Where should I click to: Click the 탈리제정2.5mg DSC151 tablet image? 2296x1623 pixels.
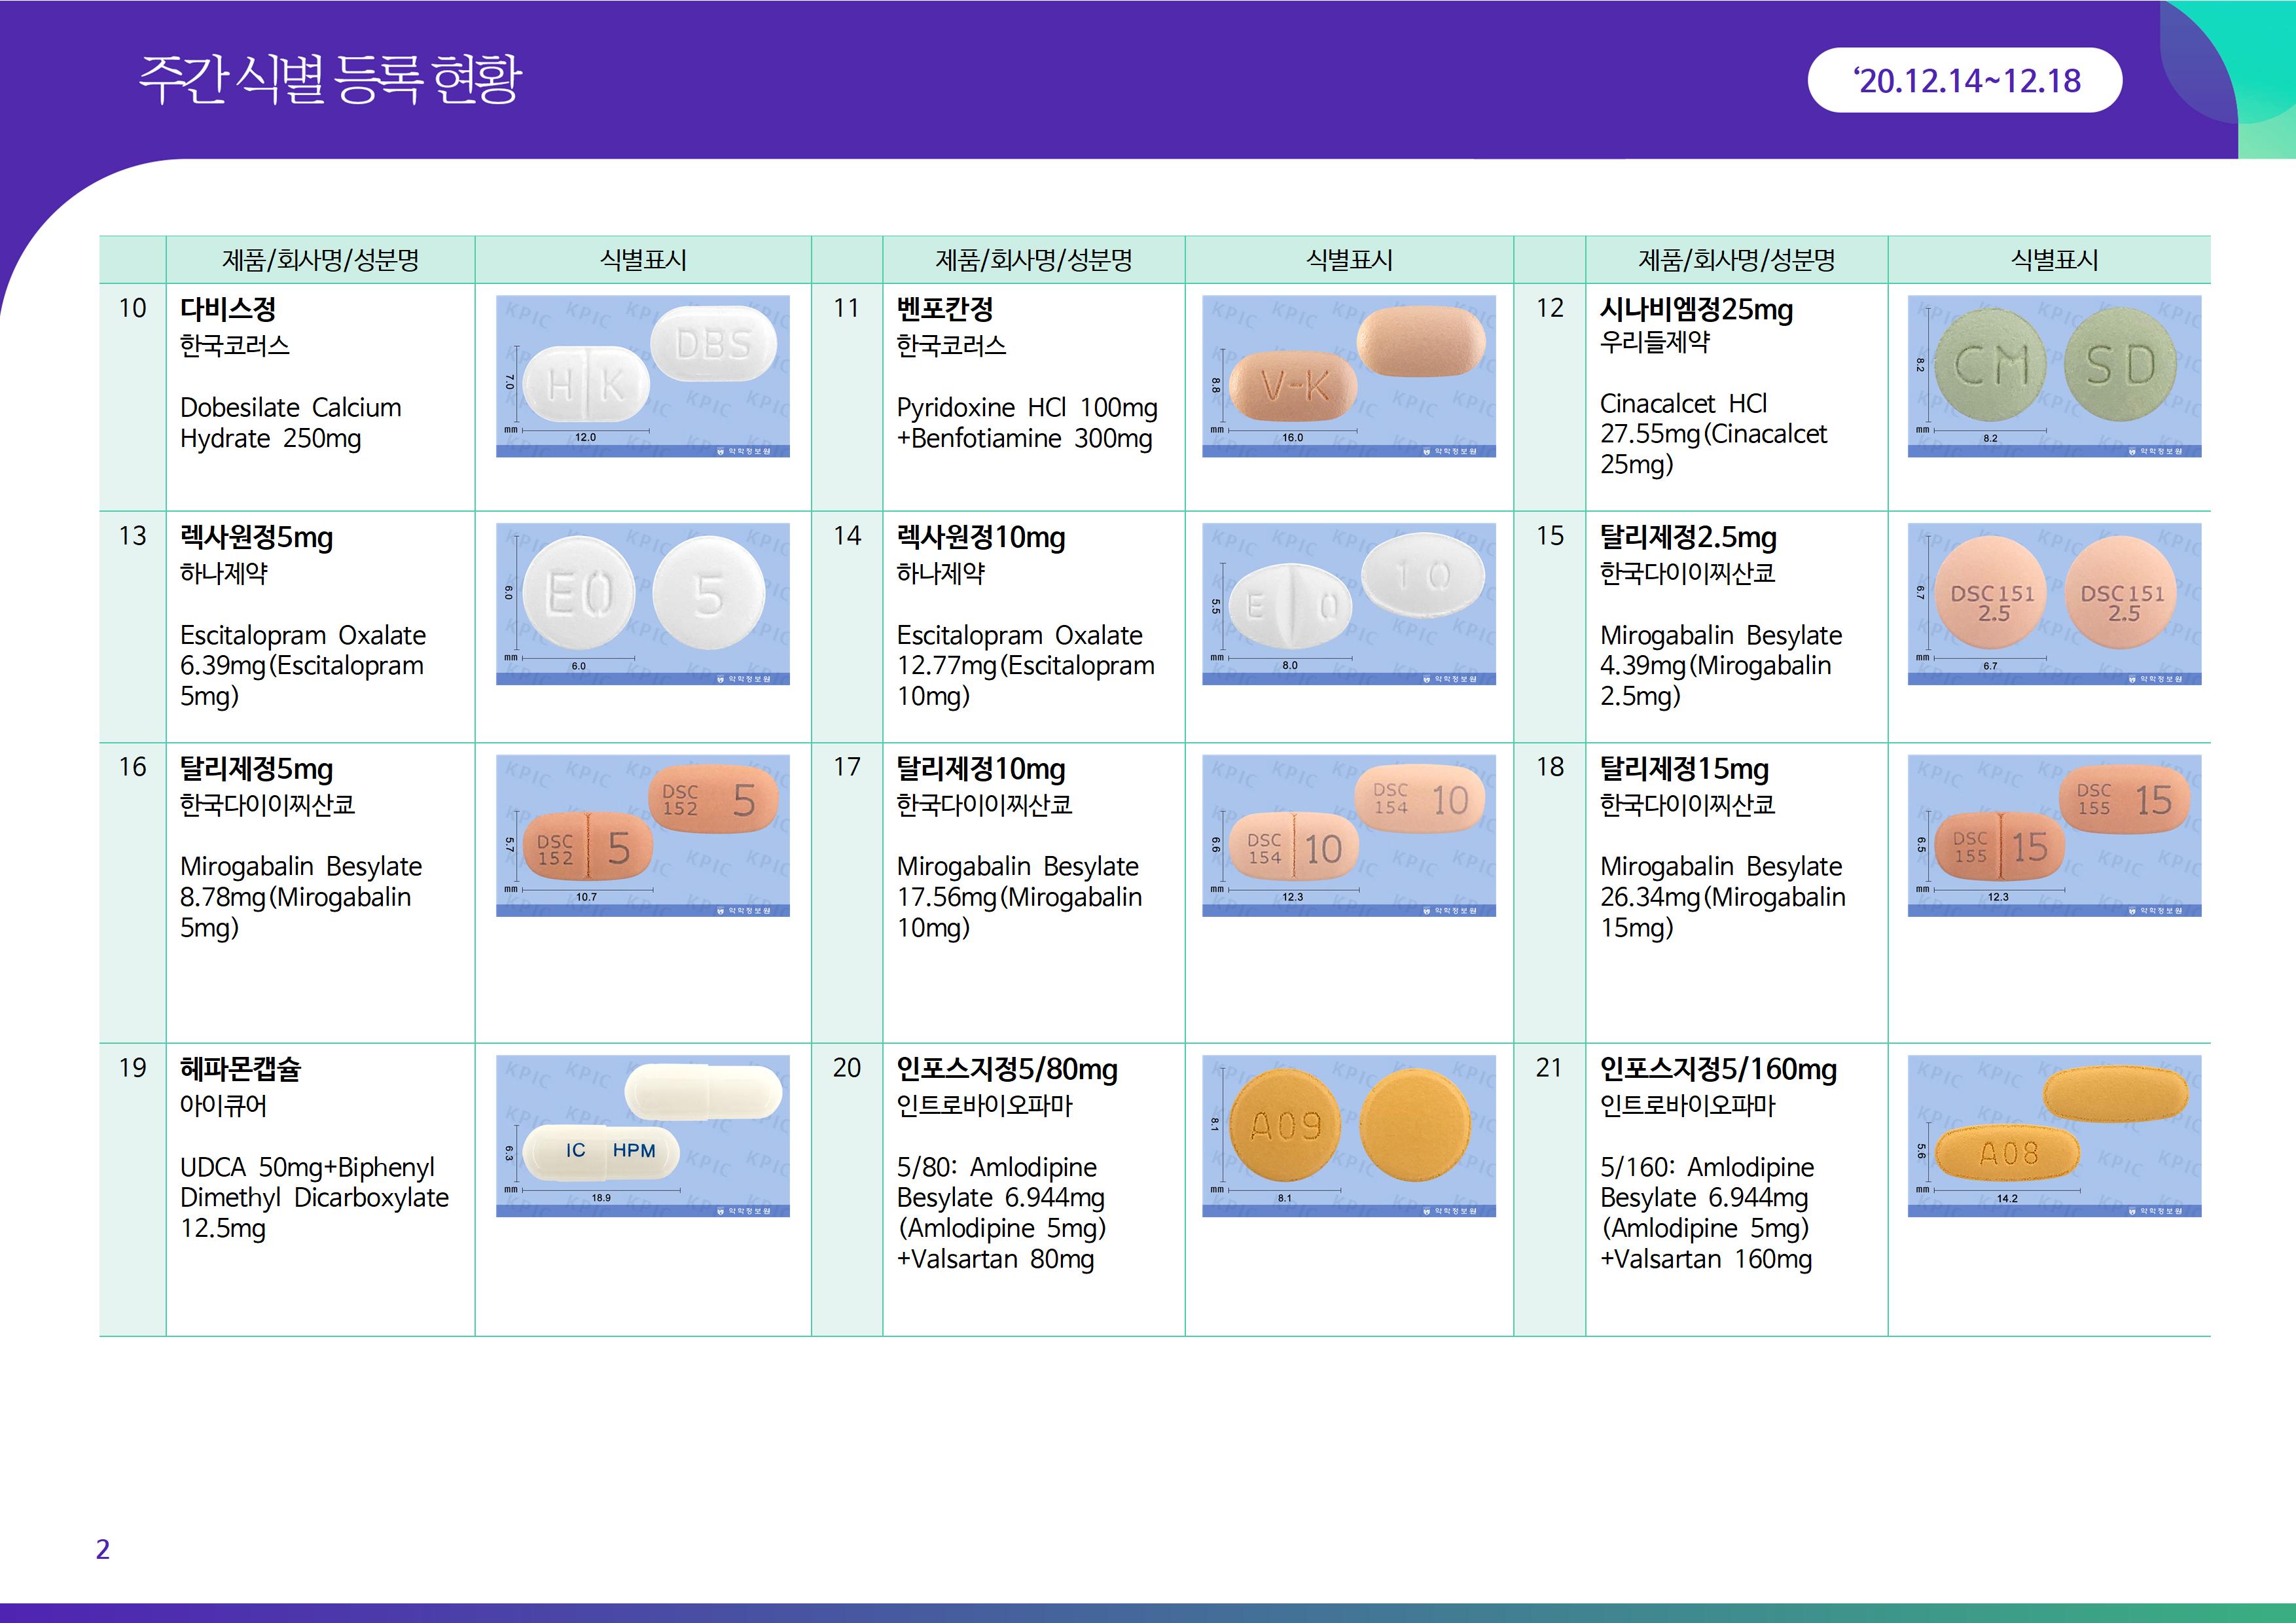tap(2054, 604)
